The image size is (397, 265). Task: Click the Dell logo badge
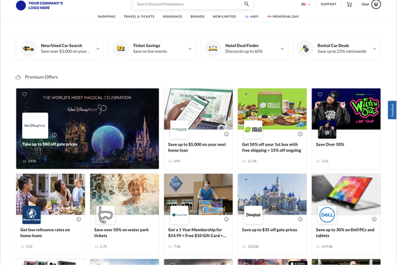(327, 215)
